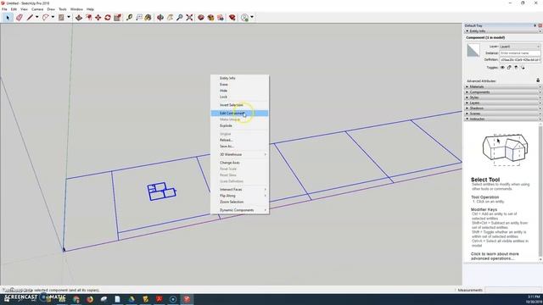543x305 pixels.
Task: Select the Move tool
Action: pos(98,17)
